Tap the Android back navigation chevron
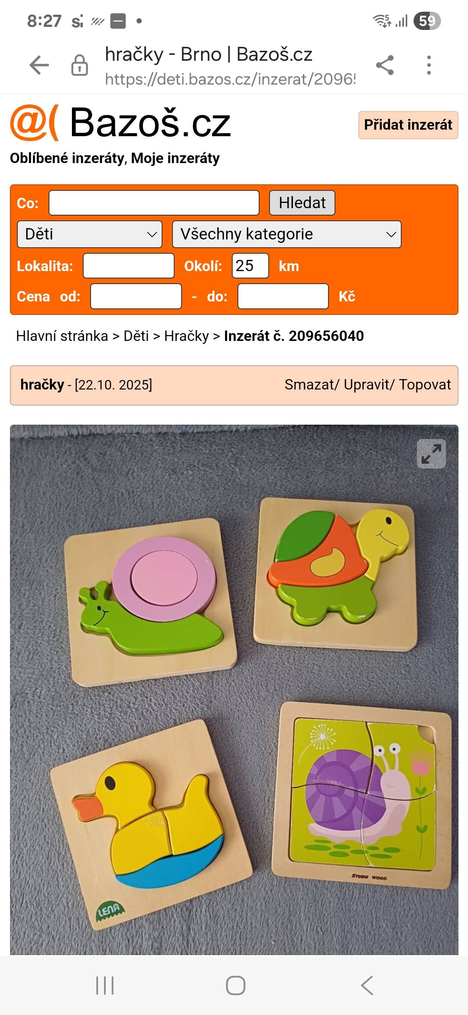 click(x=367, y=986)
